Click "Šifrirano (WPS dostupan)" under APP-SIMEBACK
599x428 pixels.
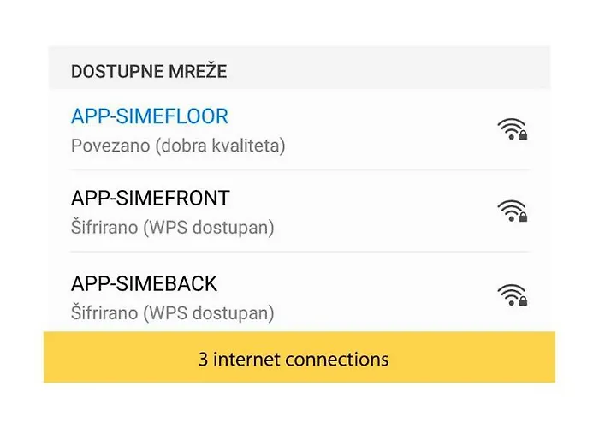click(x=172, y=313)
